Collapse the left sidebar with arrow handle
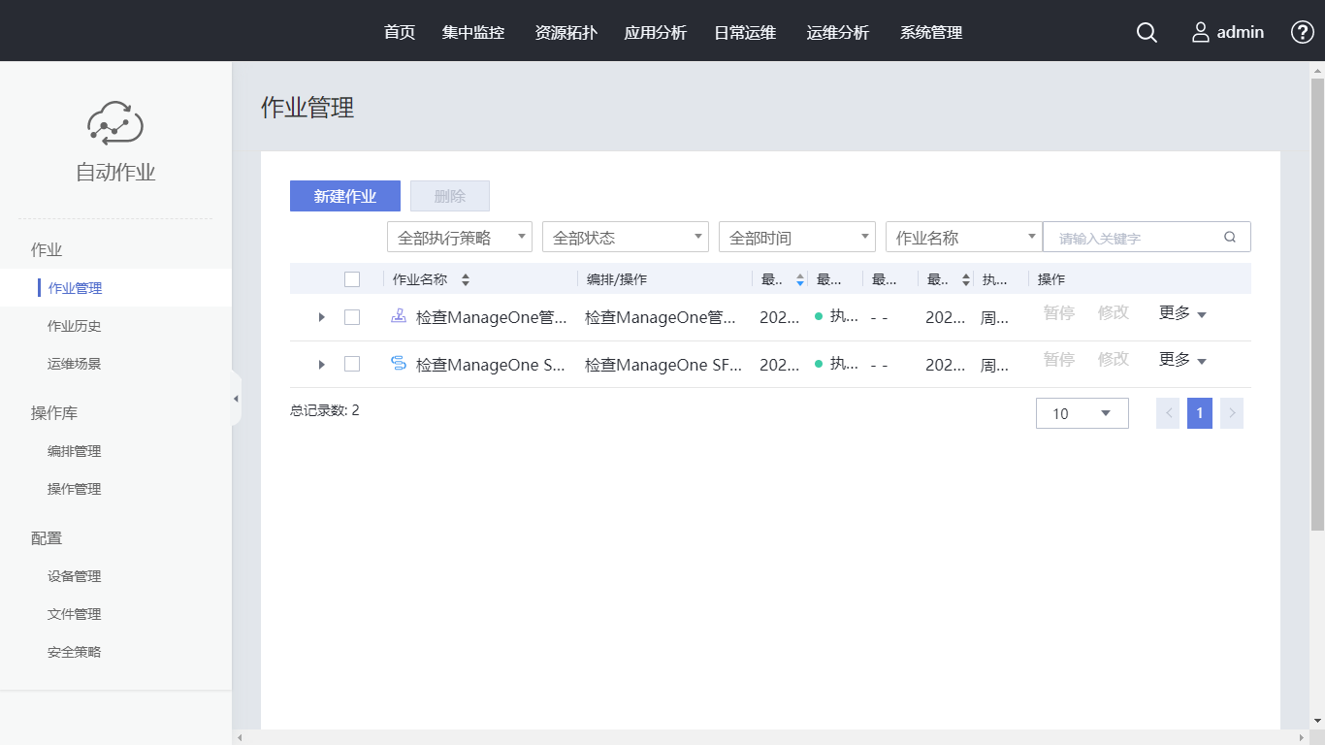 click(x=236, y=399)
